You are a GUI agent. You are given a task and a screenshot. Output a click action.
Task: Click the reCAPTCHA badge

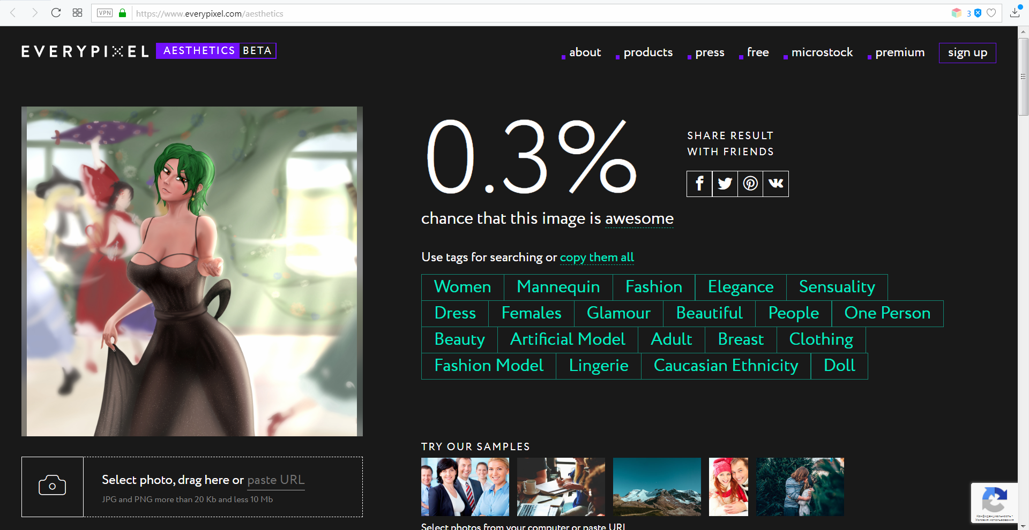[x=994, y=503]
